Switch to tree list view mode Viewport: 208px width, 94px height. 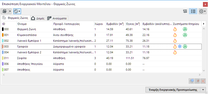click(x=185, y=11)
